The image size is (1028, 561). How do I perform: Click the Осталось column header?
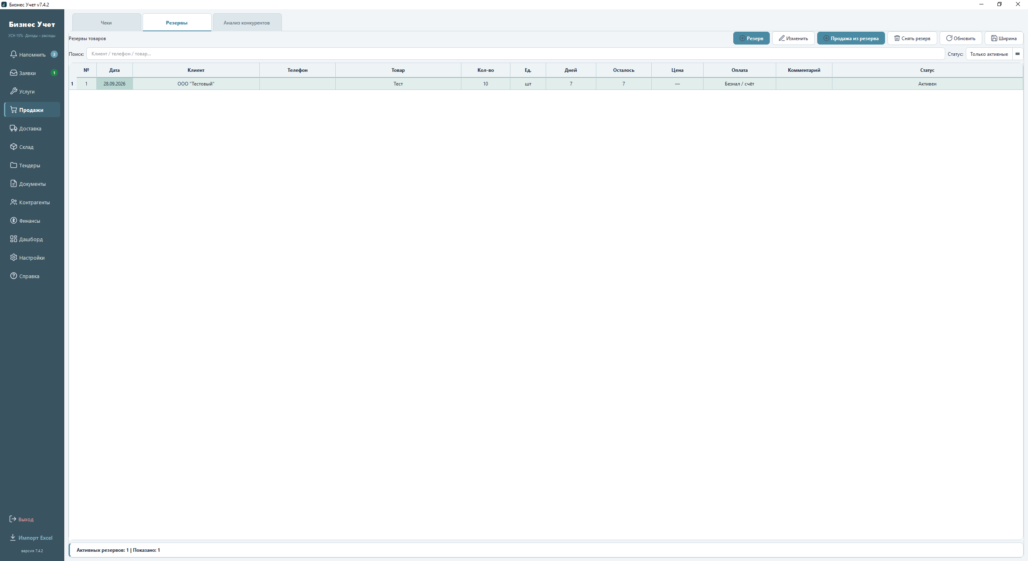624,70
